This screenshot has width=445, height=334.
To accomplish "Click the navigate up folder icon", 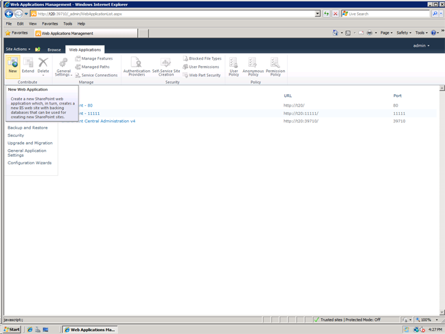I will point(38,49).
